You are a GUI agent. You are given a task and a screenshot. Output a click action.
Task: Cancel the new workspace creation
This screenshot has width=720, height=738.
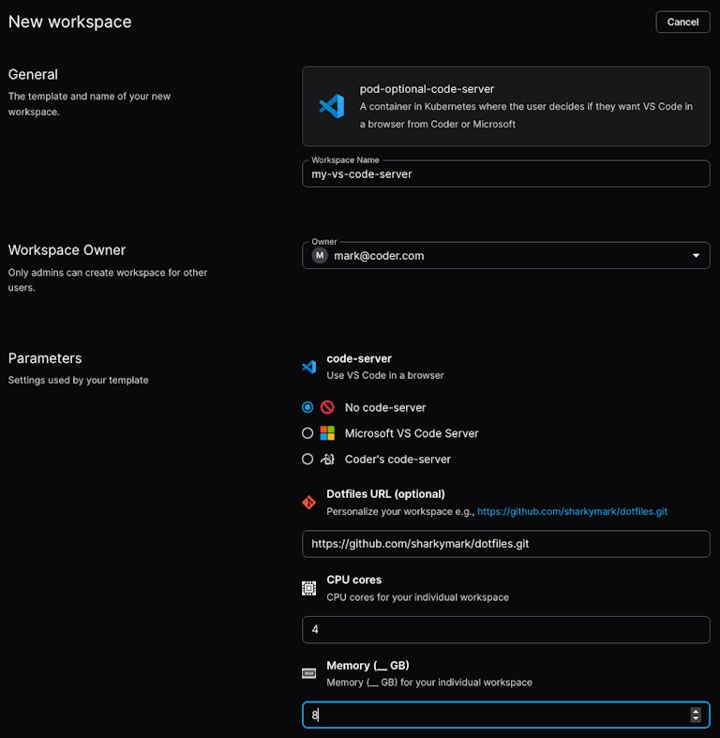pos(682,22)
